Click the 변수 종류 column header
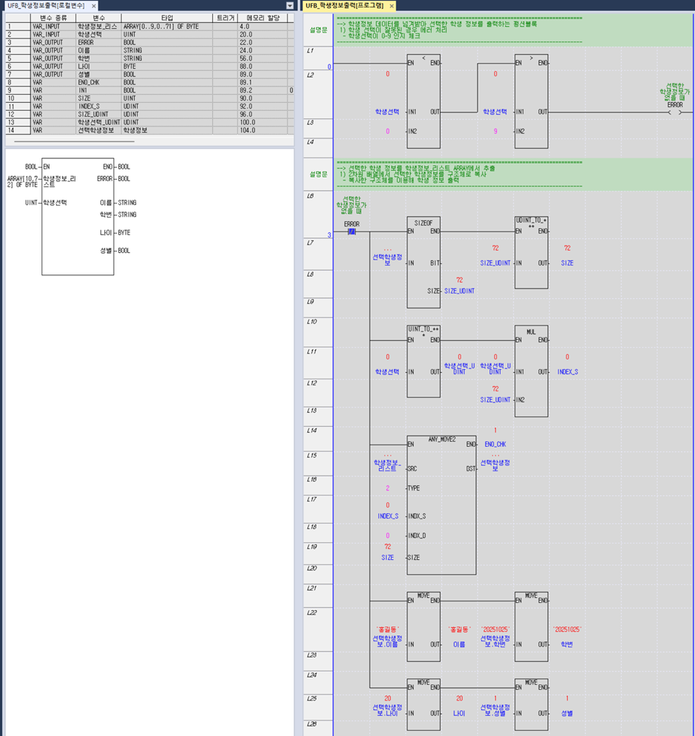 point(53,18)
